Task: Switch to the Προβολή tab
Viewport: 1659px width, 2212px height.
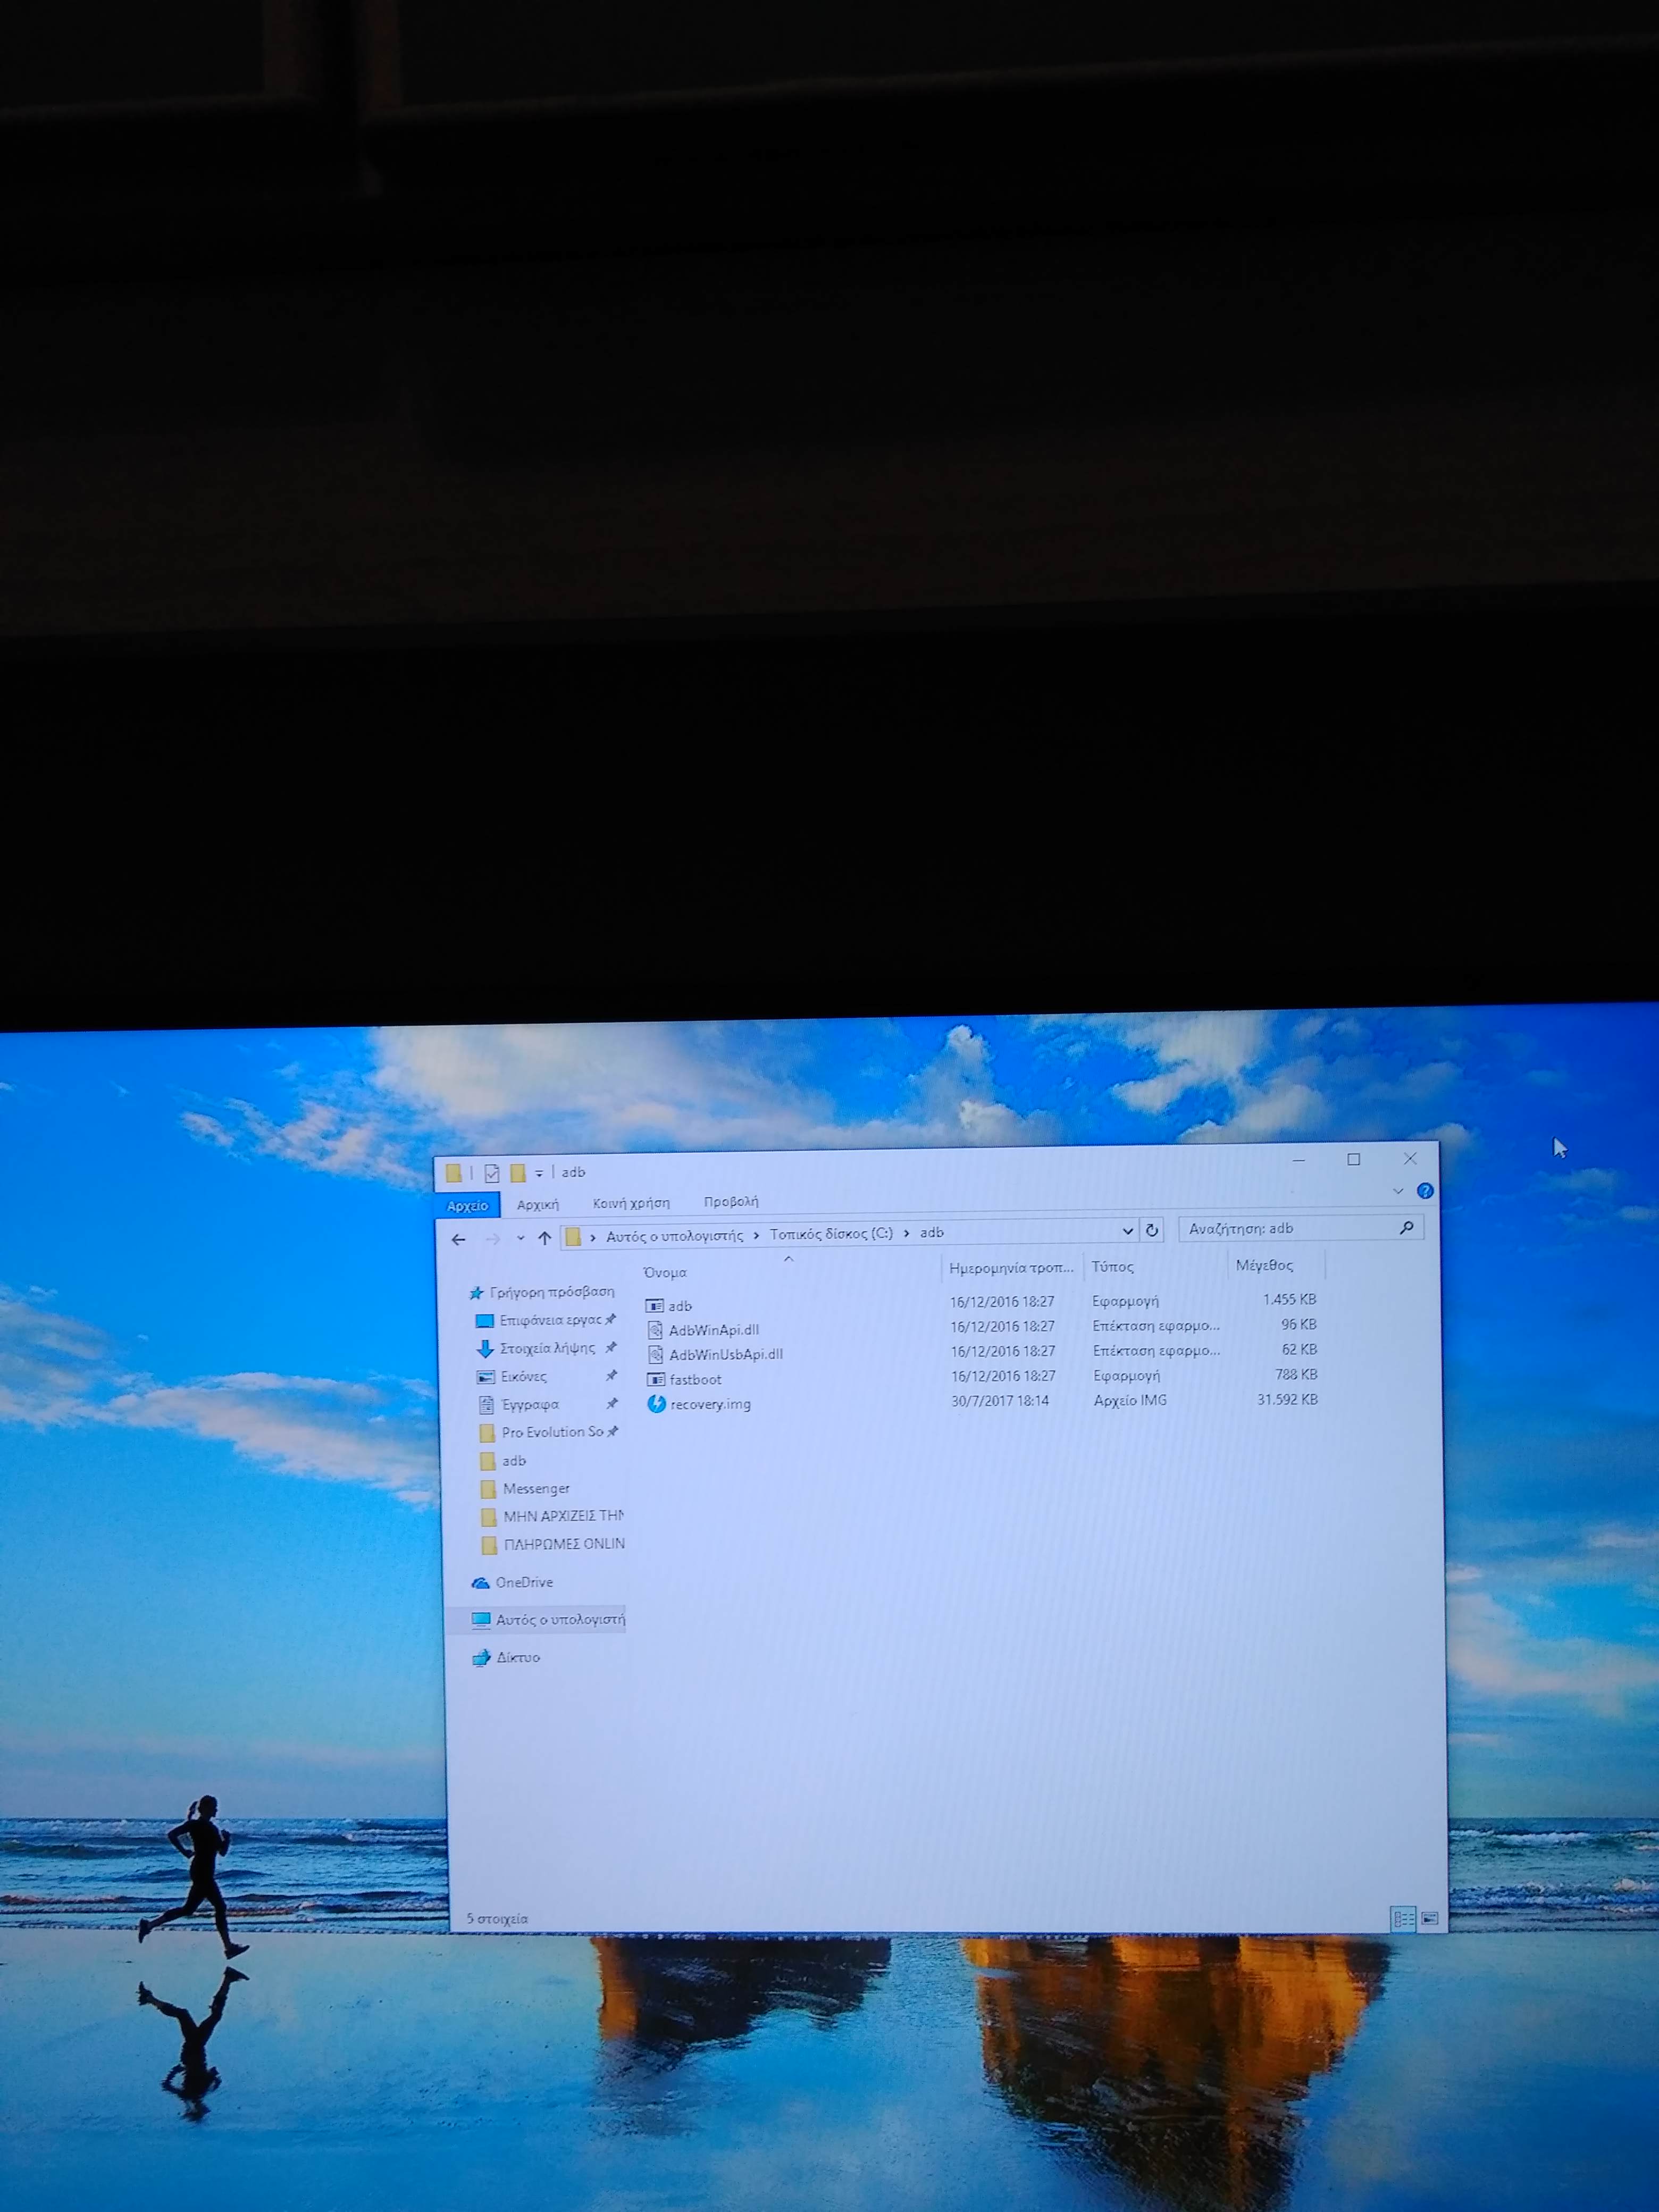Action: 730,1202
